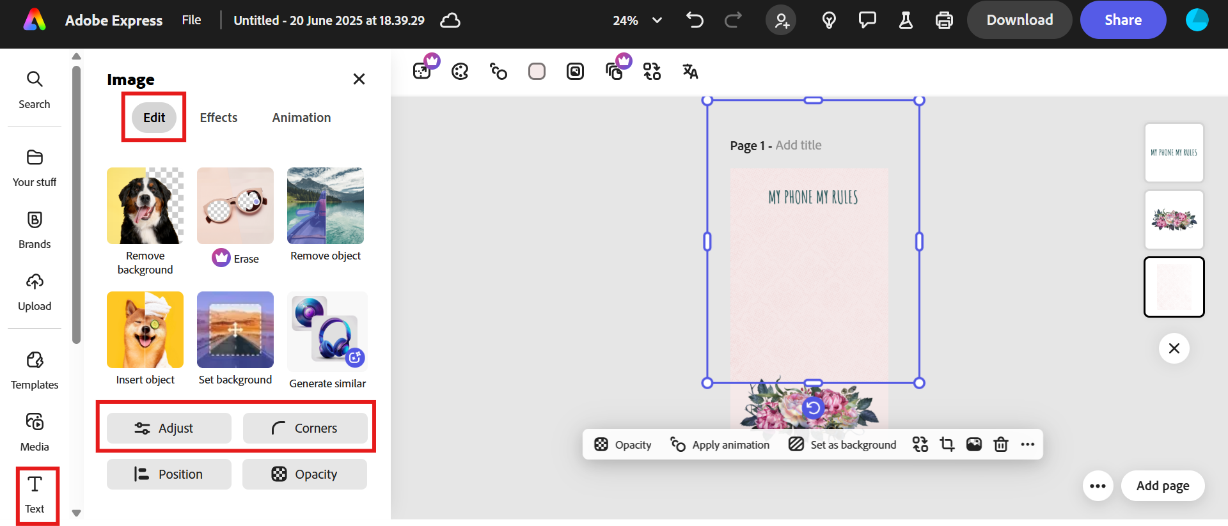Delete the selected image with trash icon
This screenshot has height=526, width=1228.
(x=1001, y=444)
